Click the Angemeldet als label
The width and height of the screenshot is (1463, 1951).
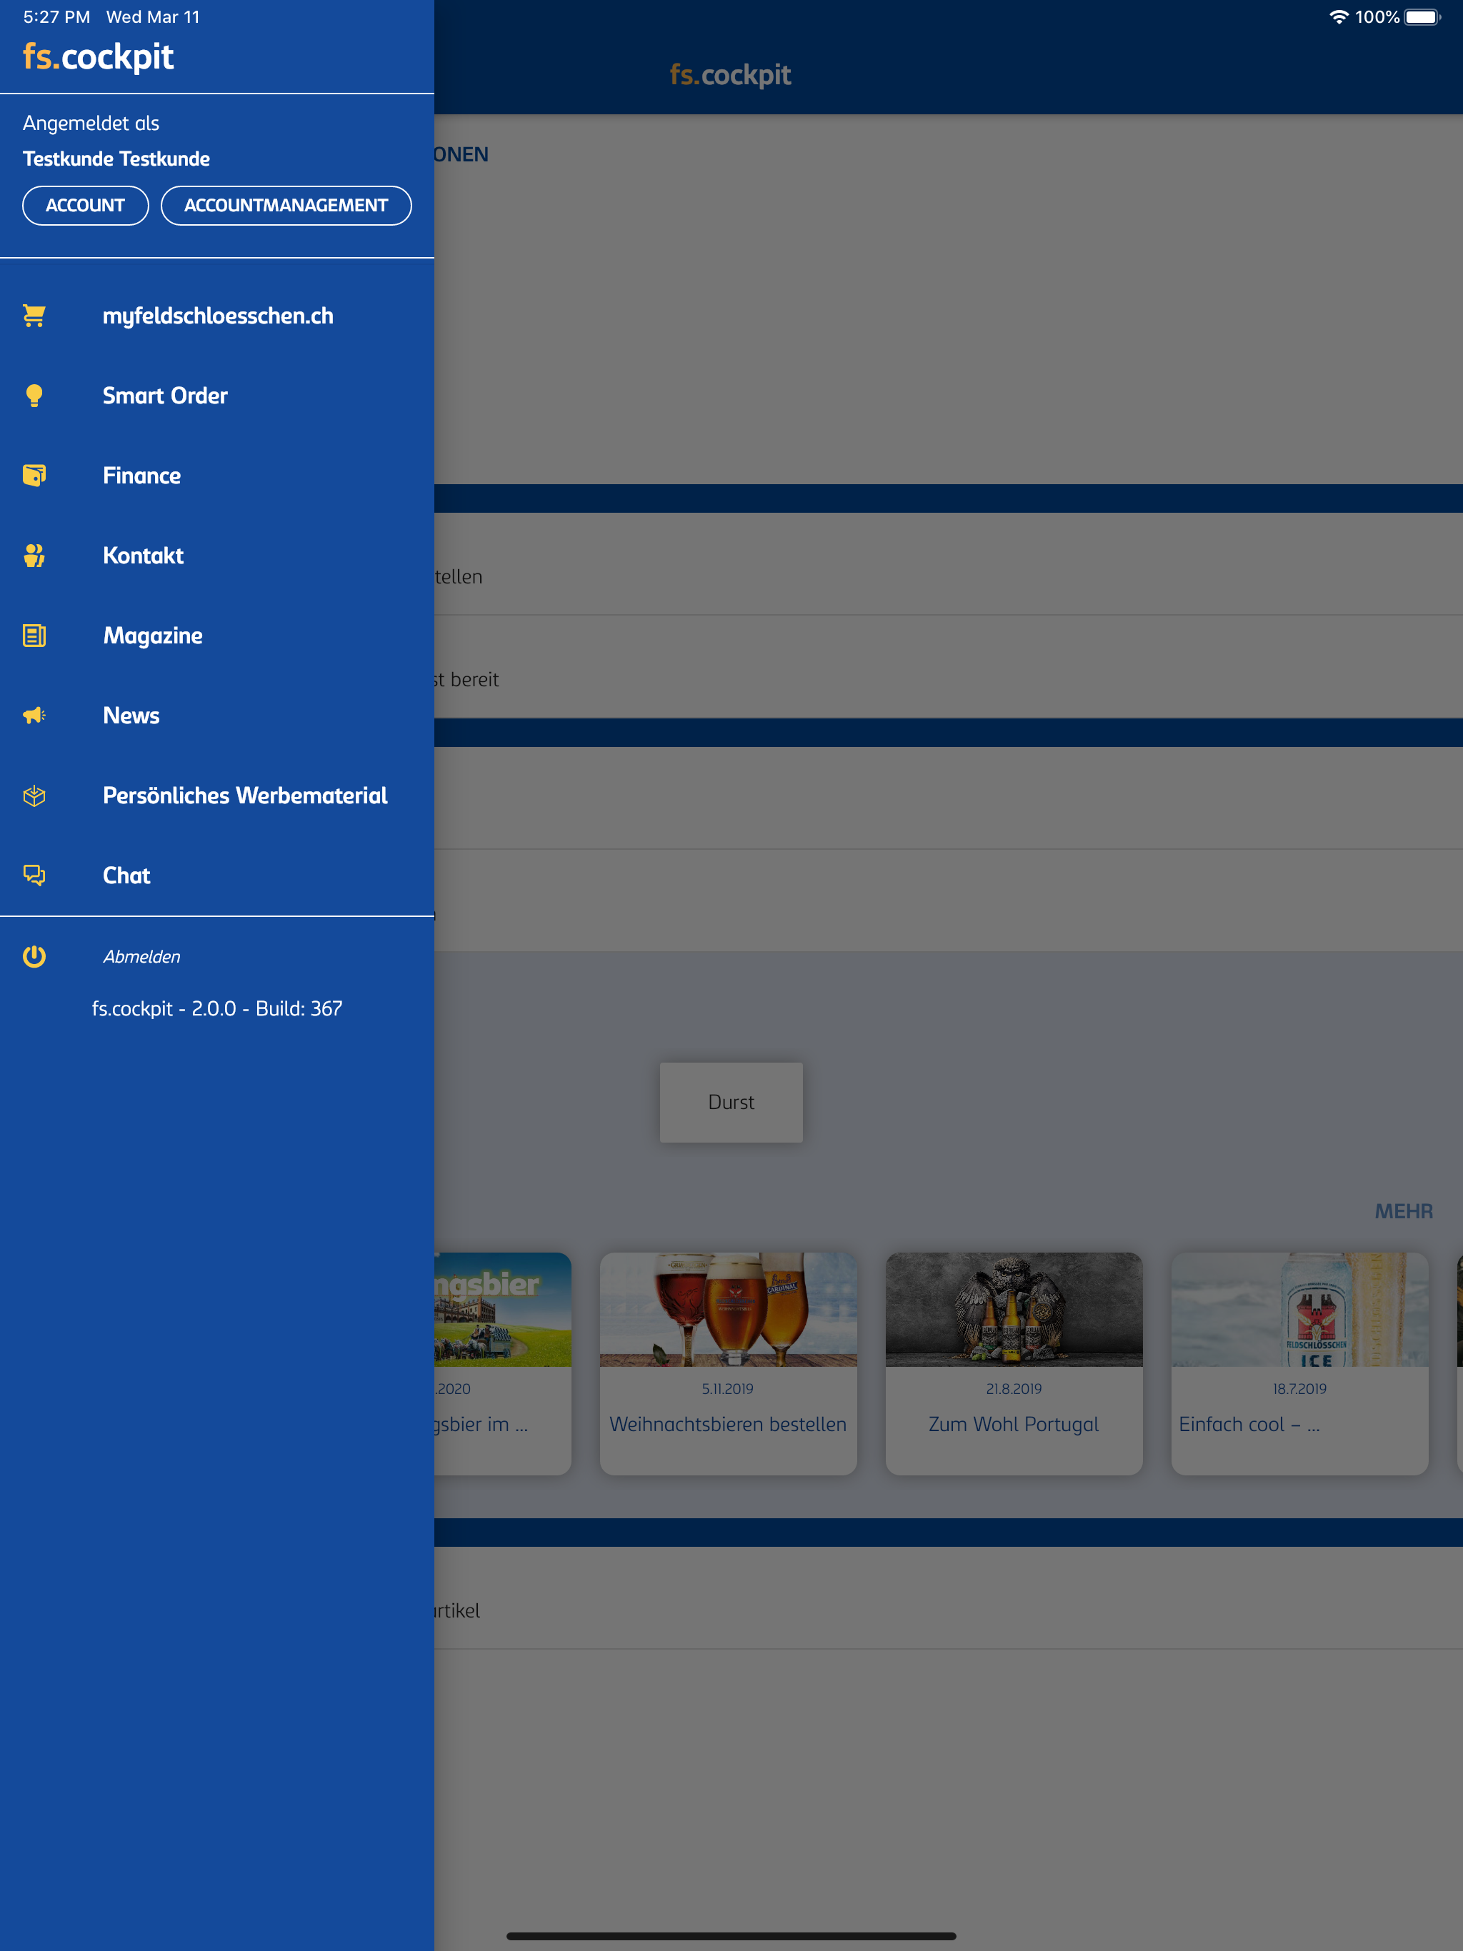(91, 124)
